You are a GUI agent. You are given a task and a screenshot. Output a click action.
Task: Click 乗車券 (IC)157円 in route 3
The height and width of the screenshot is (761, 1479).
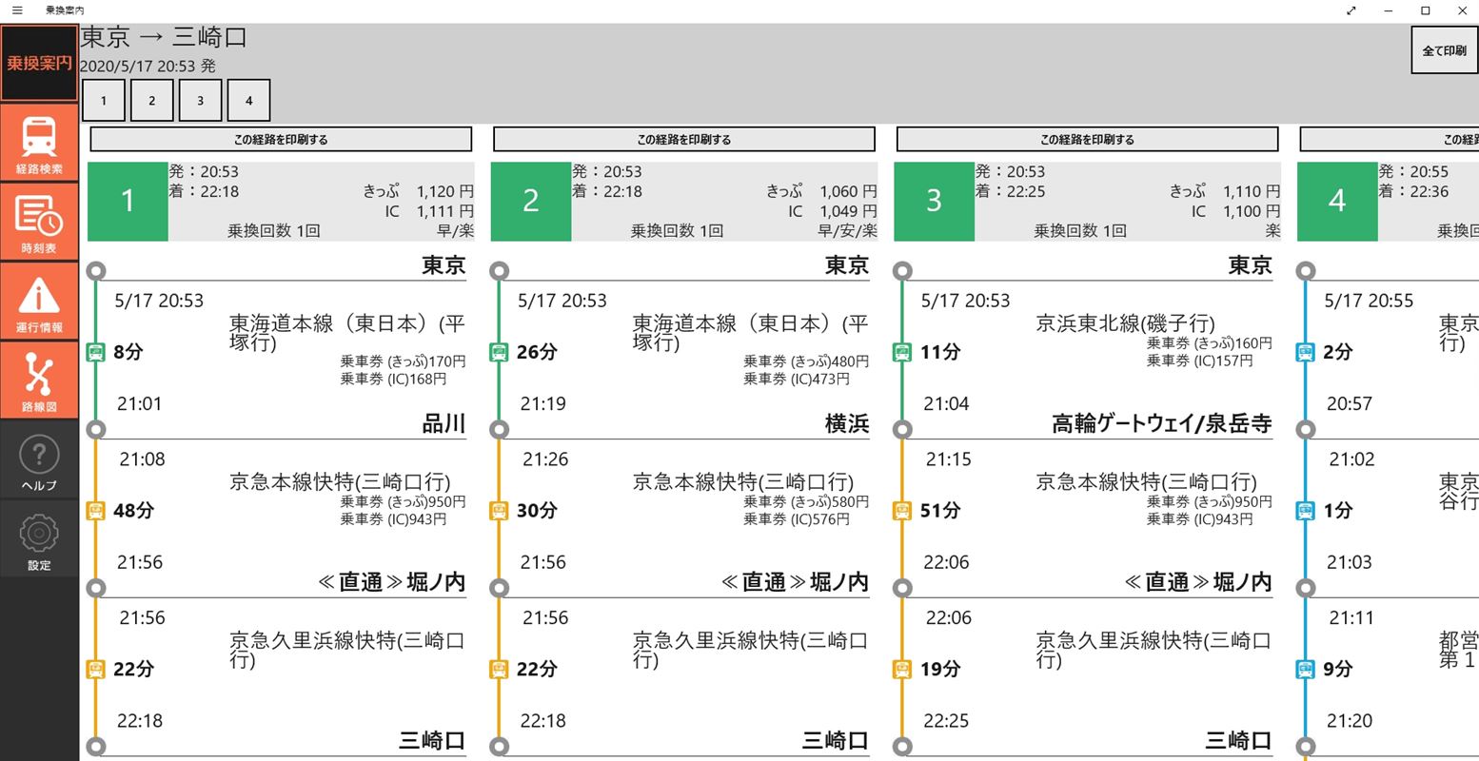click(1199, 361)
